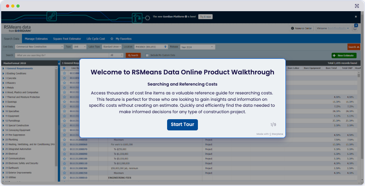The image size is (365, 186).
Task: Open the Resource Center
Action: pyautogui.click(x=301, y=28)
